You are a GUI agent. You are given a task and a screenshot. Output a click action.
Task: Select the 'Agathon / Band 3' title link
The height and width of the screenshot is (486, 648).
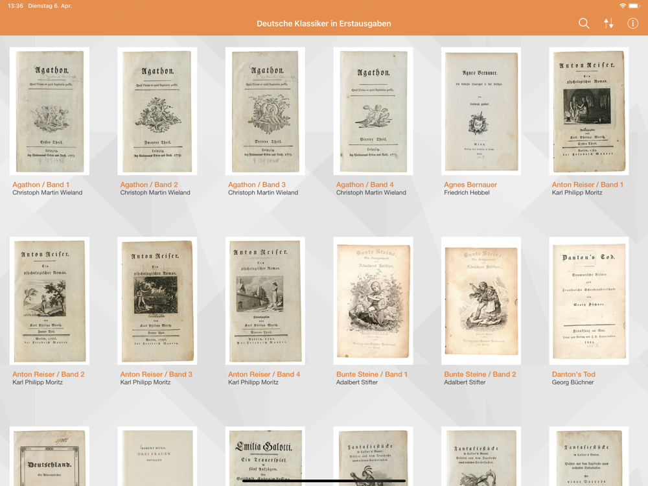pos(257,185)
